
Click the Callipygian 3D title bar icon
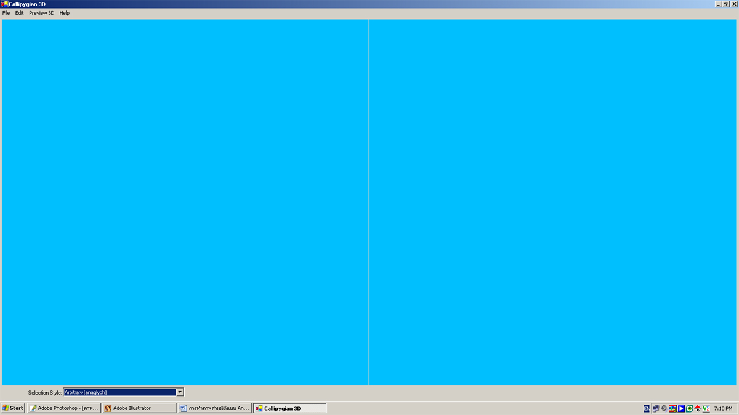(4, 4)
